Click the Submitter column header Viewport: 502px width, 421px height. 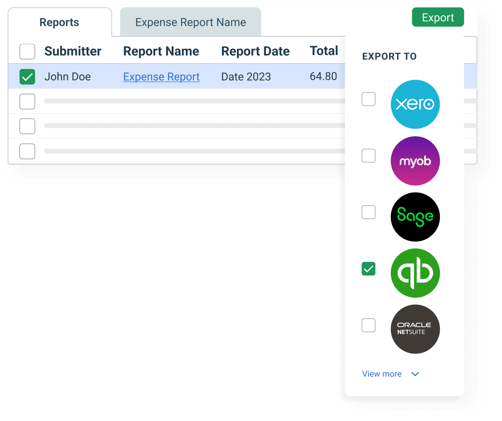click(x=73, y=51)
